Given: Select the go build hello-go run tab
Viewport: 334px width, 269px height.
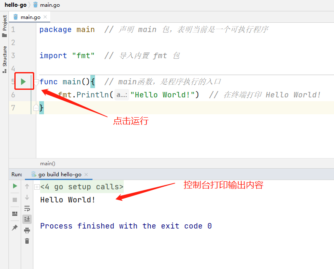Looking at the screenshot, I should click(59, 175).
